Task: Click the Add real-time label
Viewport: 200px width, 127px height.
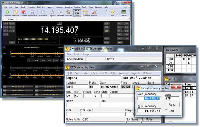Action: pyautogui.click(x=75, y=59)
